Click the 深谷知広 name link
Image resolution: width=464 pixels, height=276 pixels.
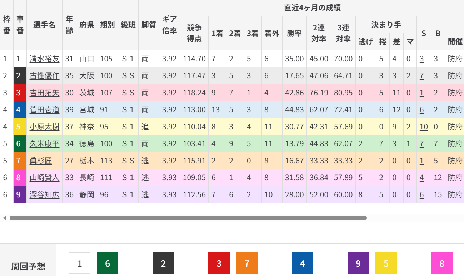[44, 195]
